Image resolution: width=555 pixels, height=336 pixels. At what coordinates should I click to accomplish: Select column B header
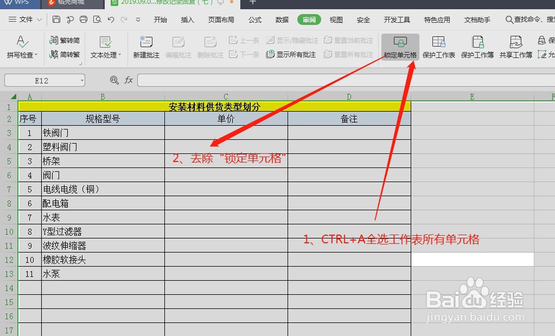coord(103,96)
